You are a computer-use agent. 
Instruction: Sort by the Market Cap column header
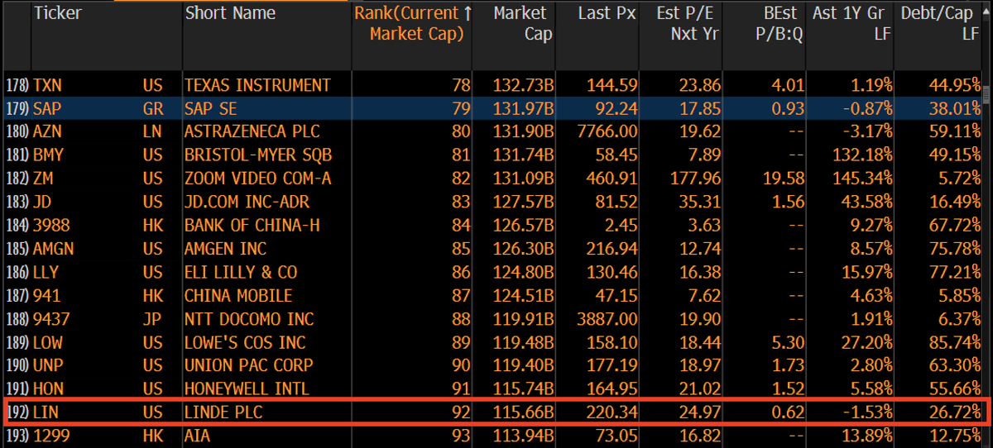click(x=520, y=23)
